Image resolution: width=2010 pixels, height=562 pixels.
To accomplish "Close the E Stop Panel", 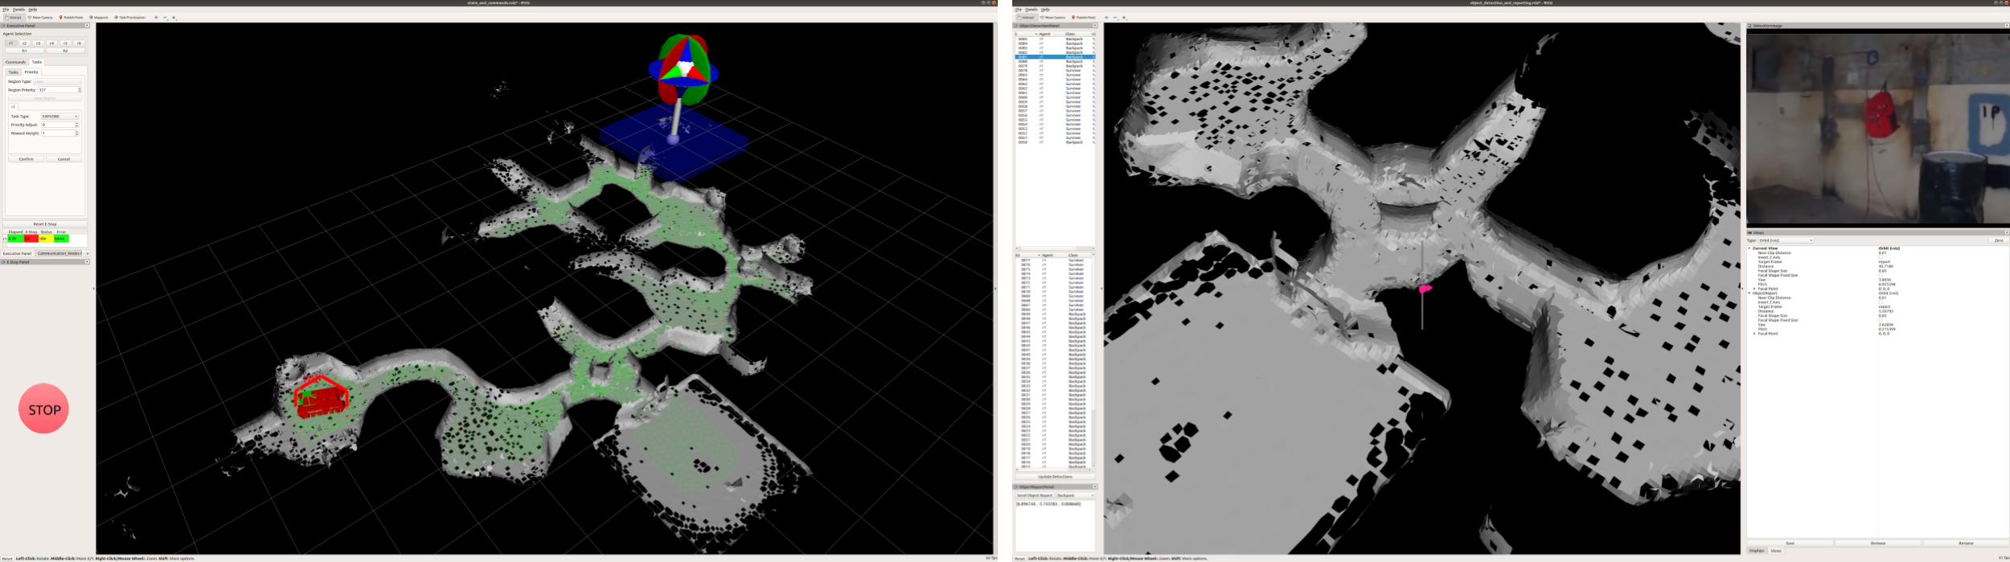I will (x=87, y=262).
